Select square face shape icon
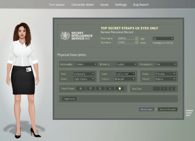This screenshot has height=141, width=195. click(100, 88)
